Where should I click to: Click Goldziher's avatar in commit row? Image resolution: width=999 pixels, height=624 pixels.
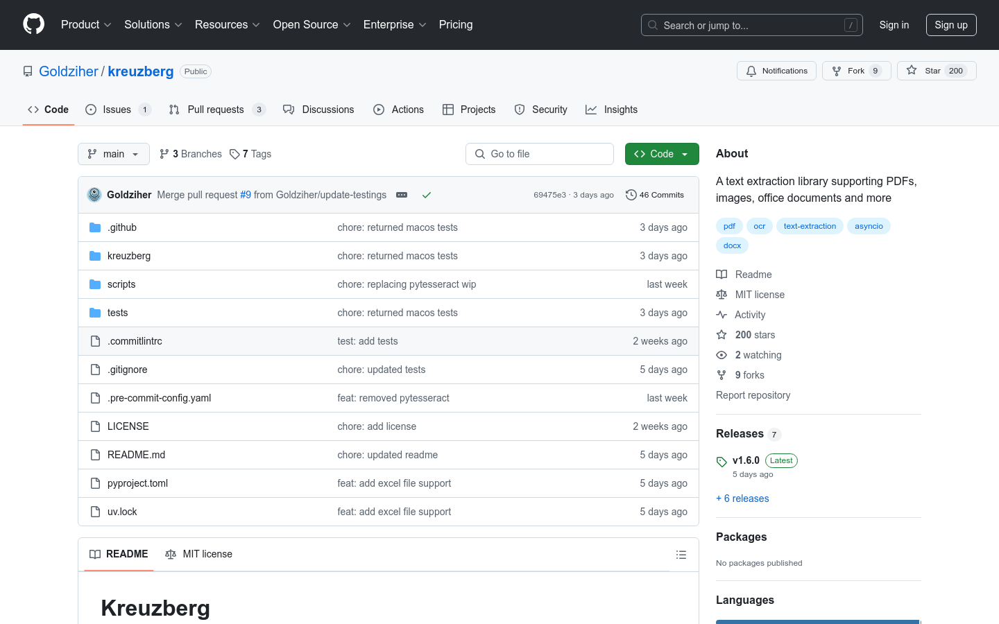(94, 195)
